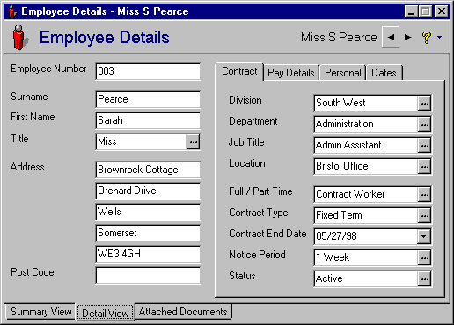Open the Contract Type picker button
This screenshot has height=325, width=454.
(424, 215)
